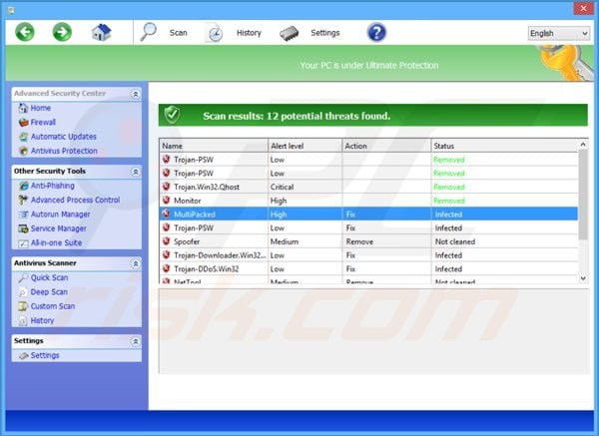The height and width of the screenshot is (436, 599).
Task: Sort results by Action column header
Action: pyautogui.click(x=386, y=146)
